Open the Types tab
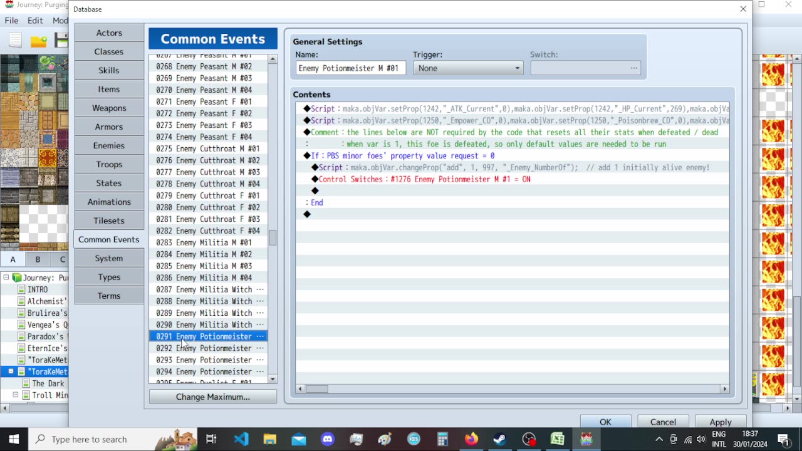 tap(109, 277)
